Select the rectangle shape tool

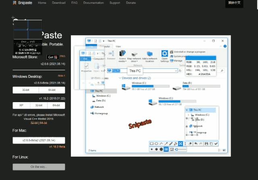tap(152, 144)
